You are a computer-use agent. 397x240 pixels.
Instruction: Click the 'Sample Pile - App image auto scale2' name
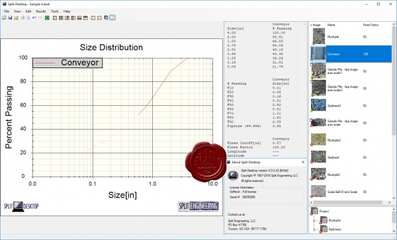[342, 88]
